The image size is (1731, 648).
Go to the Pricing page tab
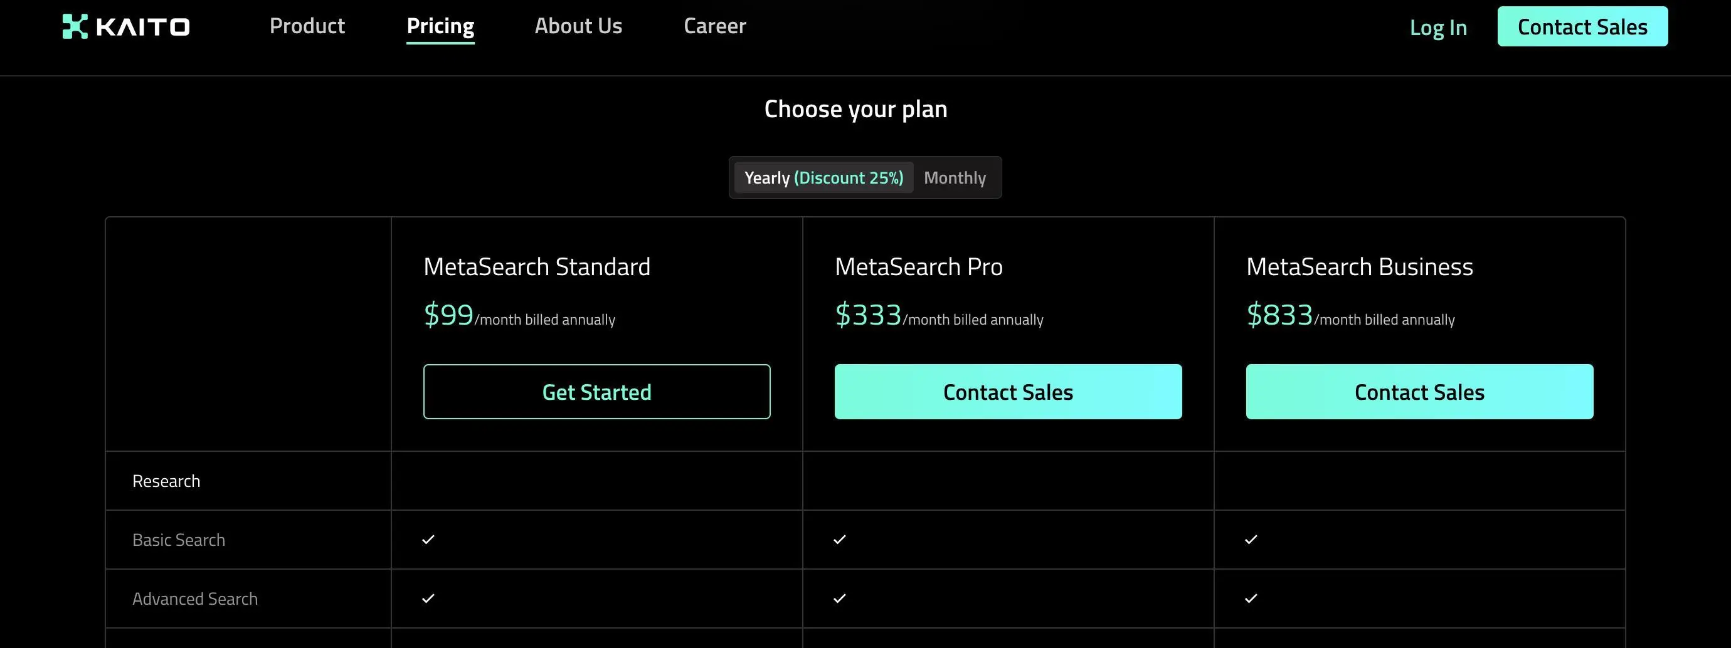[440, 26]
